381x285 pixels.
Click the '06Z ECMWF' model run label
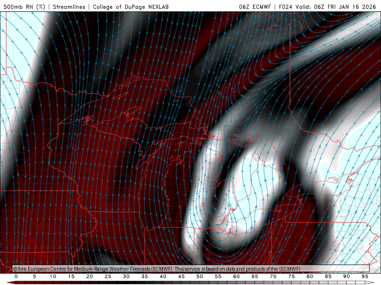255,7
